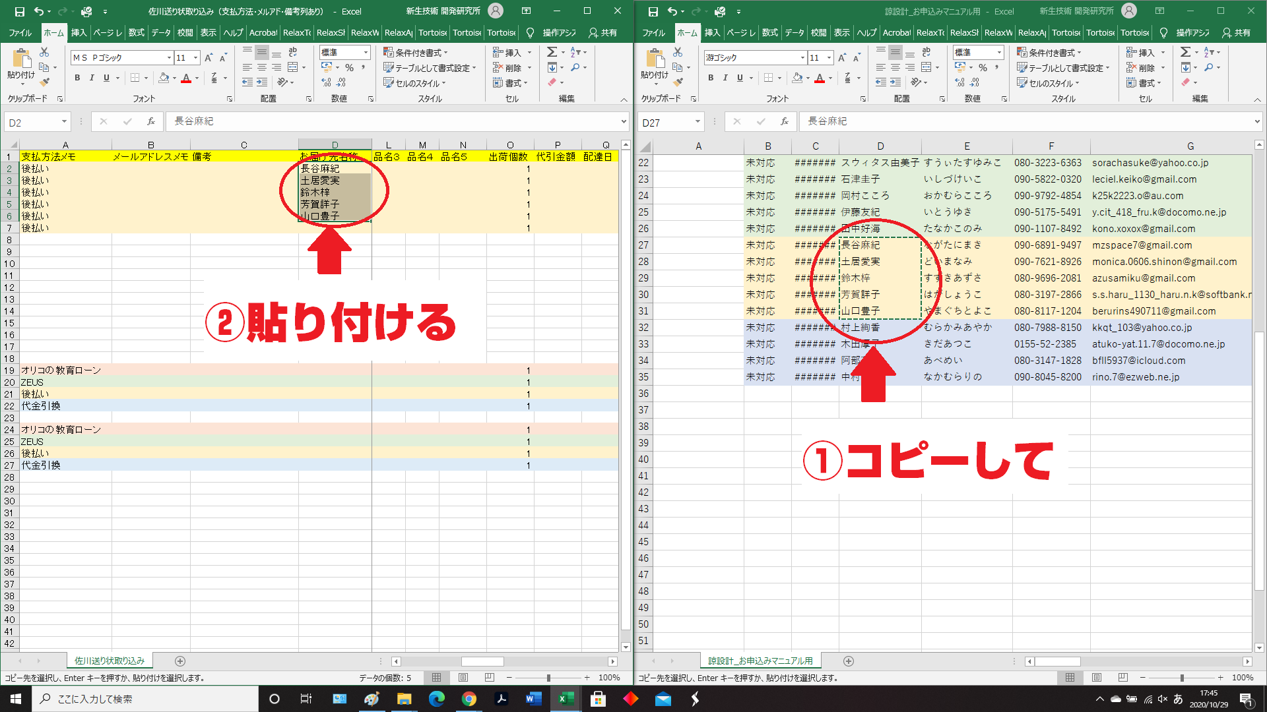Image resolution: width=1267 pixels, height=712 pixels.
Task: Toggle bold formatting in left window
Action: click(x=77, y=78)
